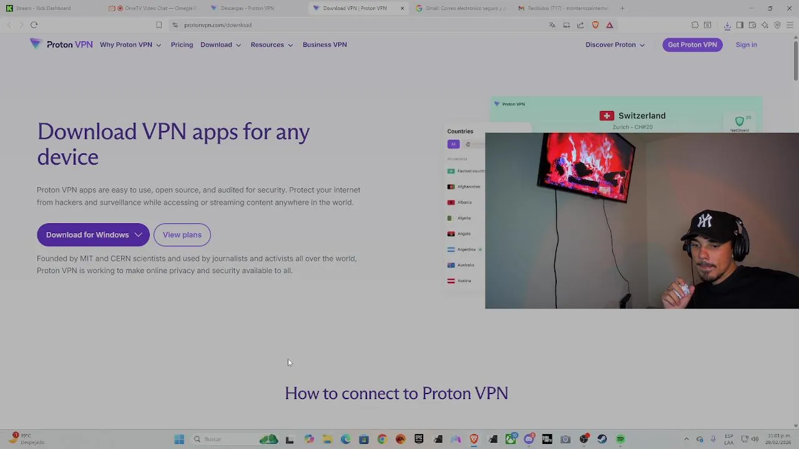Click the translate page icon
The width and height of the screenshot is (799, 449).
(552, 25)
